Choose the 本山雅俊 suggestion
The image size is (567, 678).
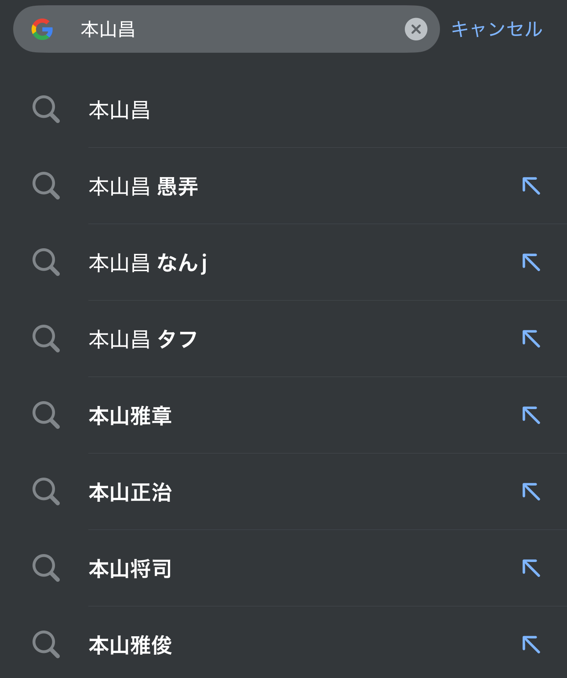130,645
